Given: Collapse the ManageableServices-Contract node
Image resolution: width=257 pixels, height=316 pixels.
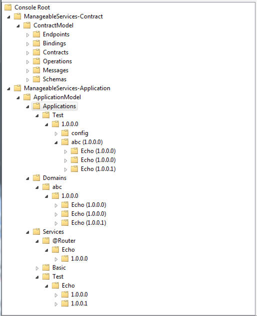Looking at the screenshot, I should tap(8, 17).
